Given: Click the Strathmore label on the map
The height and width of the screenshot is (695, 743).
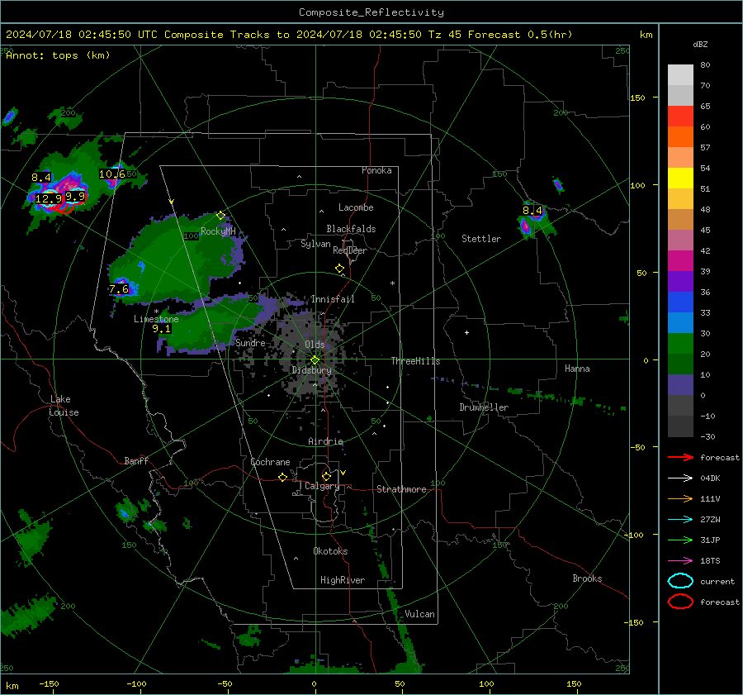Looking at the screenshot, I should pos(401,489).
